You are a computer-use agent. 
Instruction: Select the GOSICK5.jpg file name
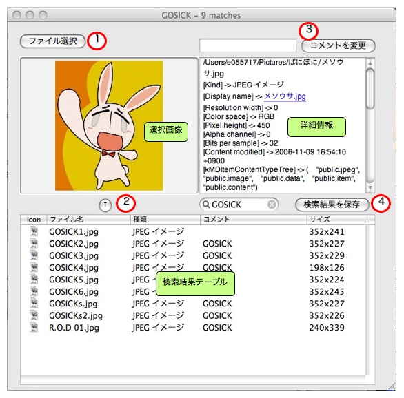click(x=74, y=280)
